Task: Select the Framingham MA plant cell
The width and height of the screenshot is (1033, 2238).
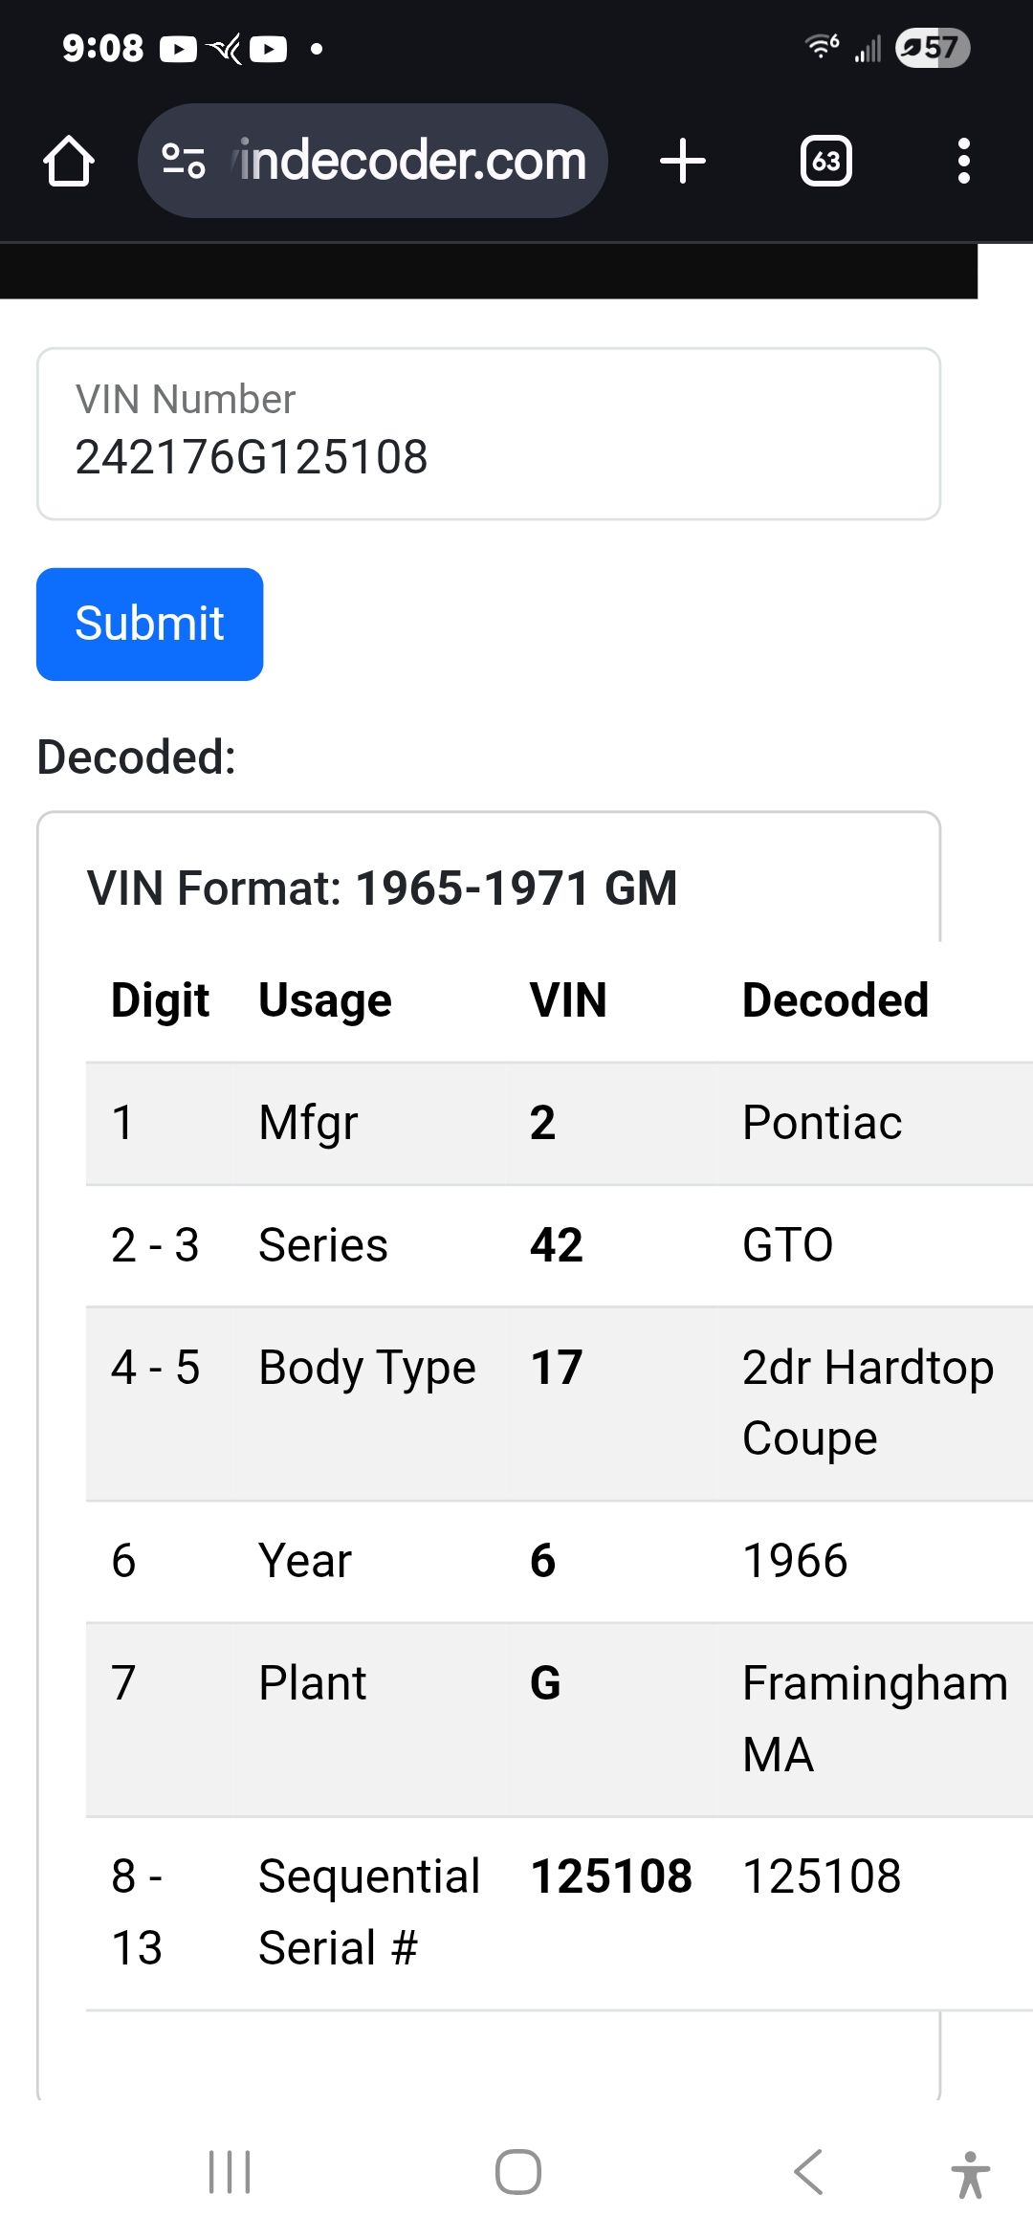Action: pos(874,1719)
